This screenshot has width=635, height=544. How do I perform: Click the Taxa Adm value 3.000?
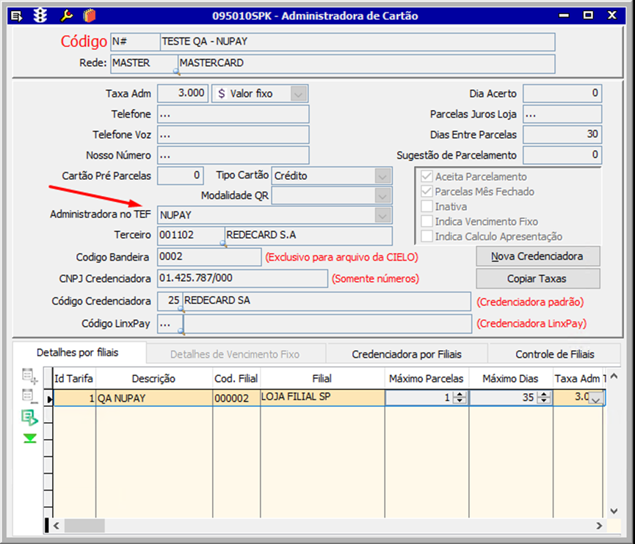[183, 93]
